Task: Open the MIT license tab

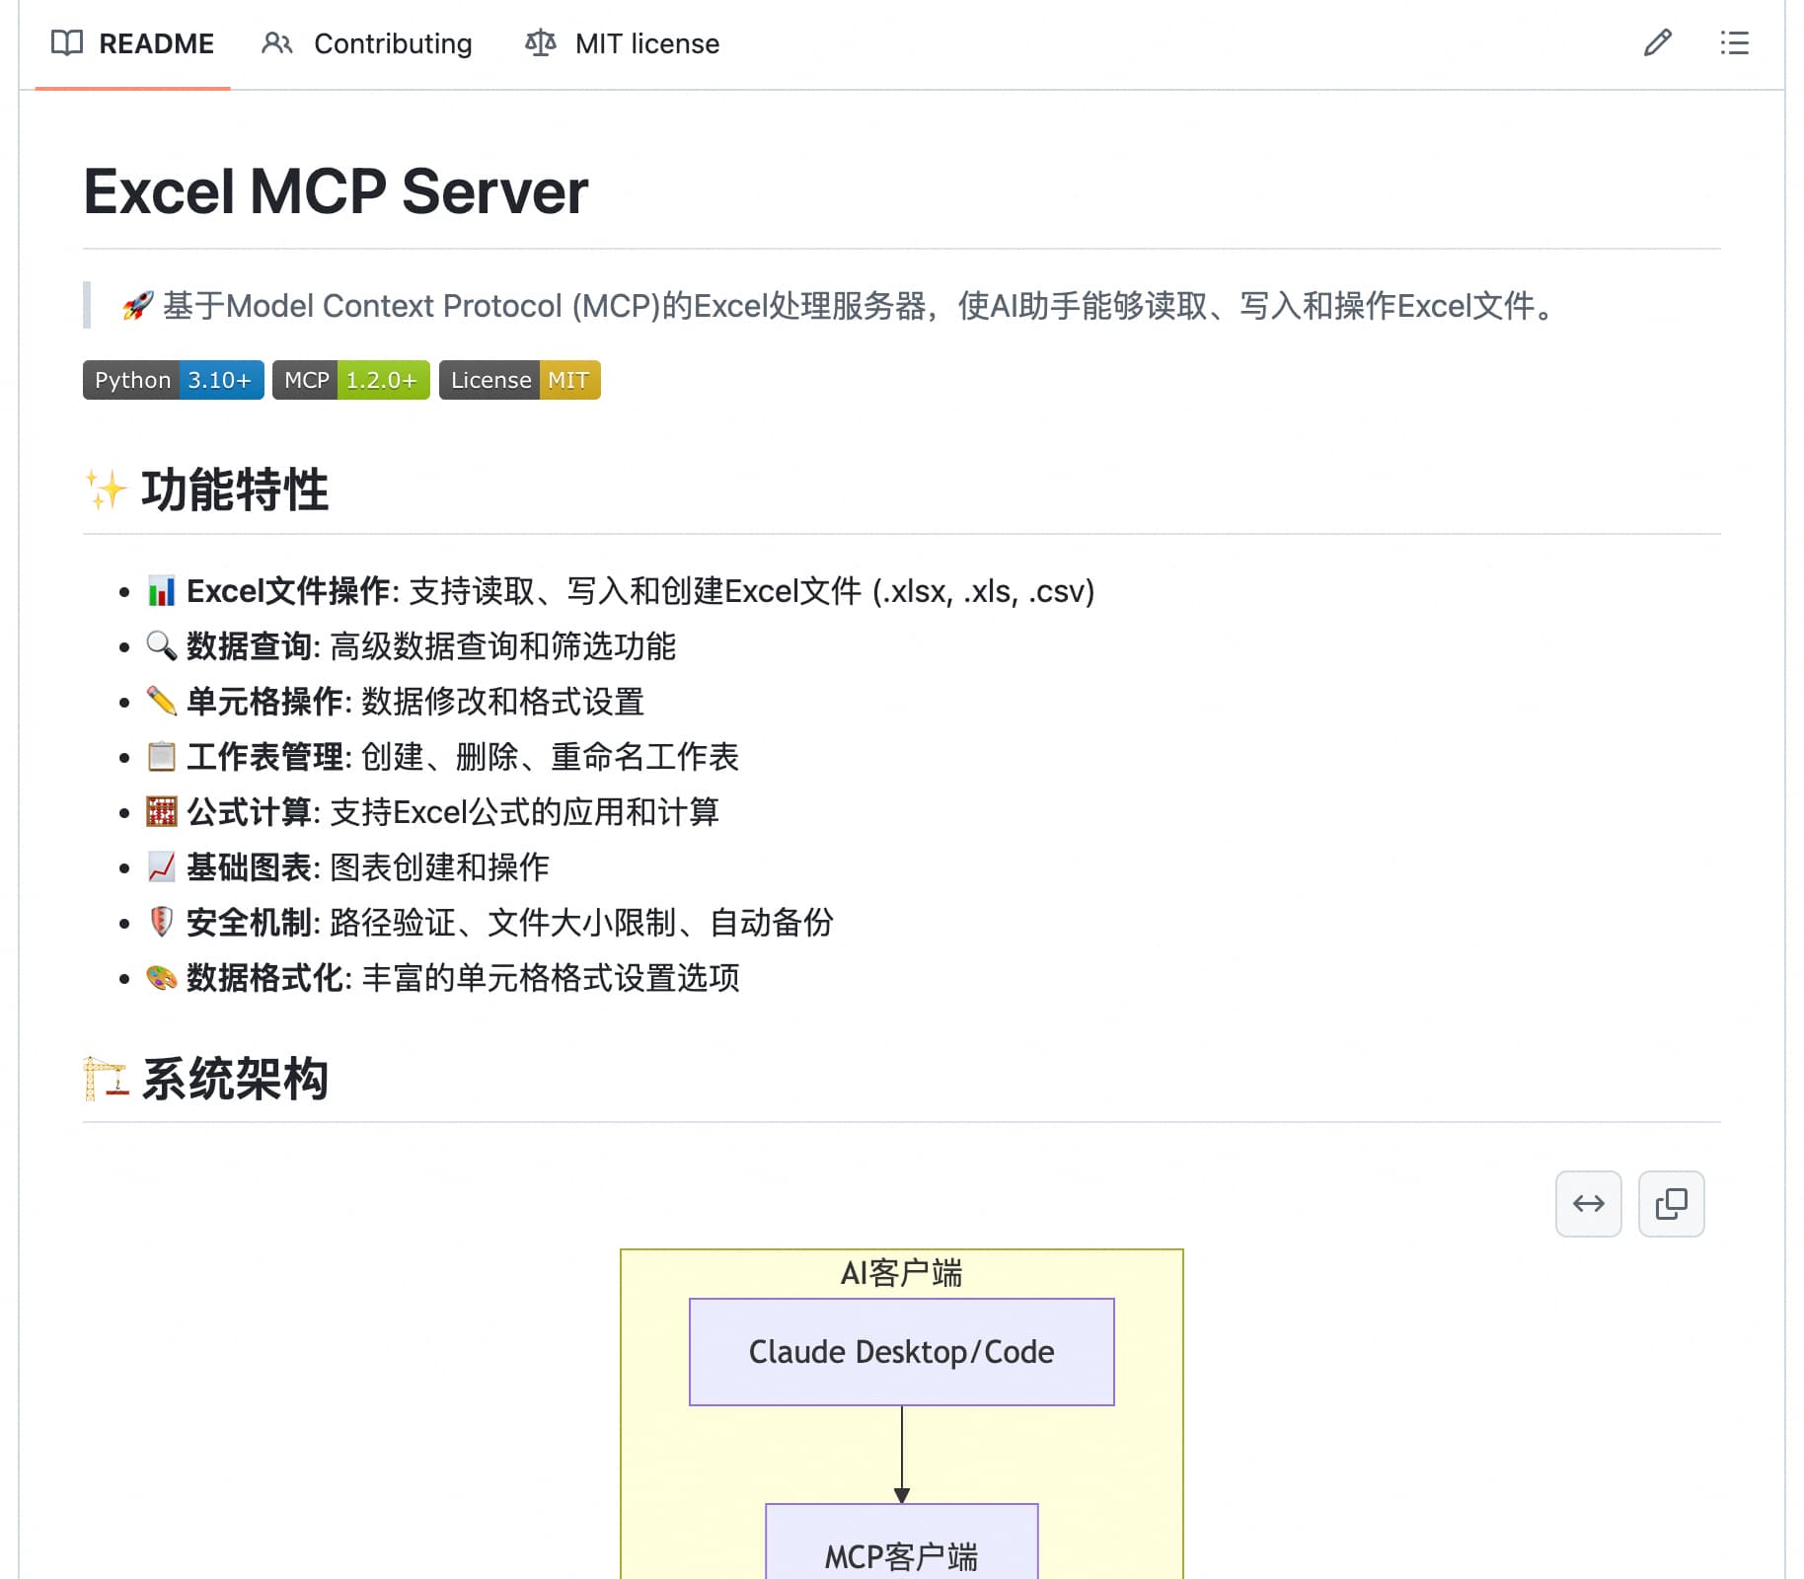Action: coord(623,43)
